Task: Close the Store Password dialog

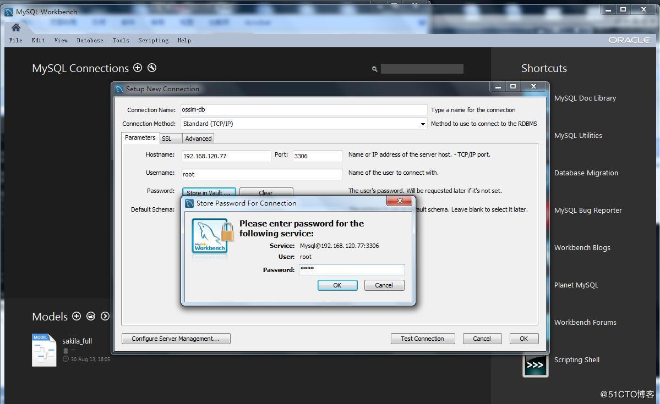Action: tap(400, 201)
